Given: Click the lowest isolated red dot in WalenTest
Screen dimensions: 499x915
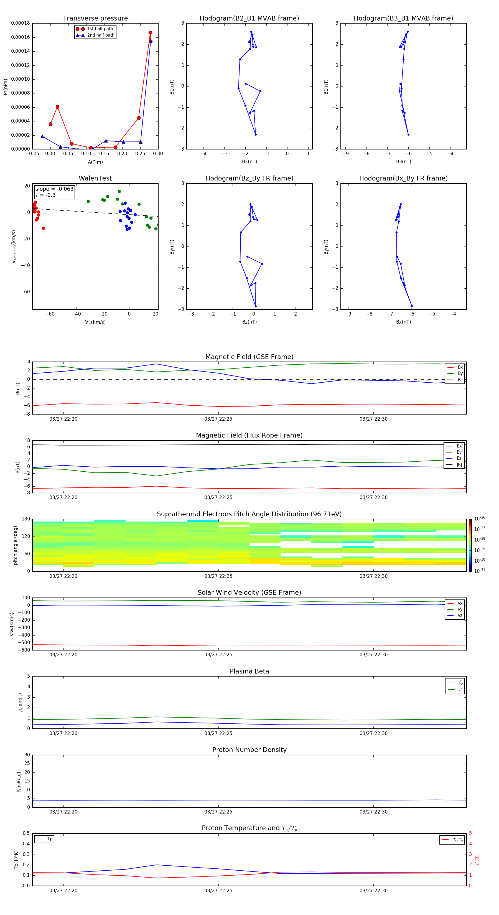Looking at the screenshot, I should click(43, 228).
